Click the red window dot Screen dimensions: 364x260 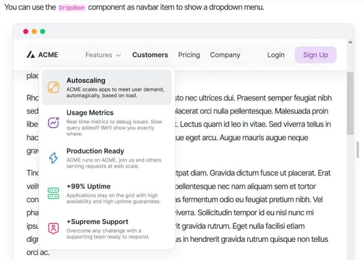click(26, 32)
